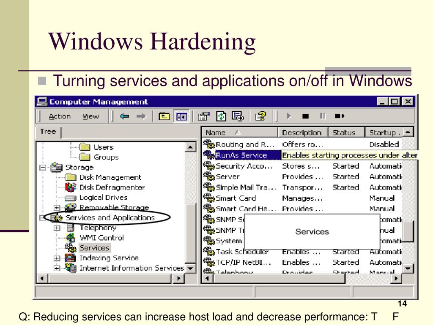
Task: Select Logical Drives in the tree
Action: tap(104, 198)
